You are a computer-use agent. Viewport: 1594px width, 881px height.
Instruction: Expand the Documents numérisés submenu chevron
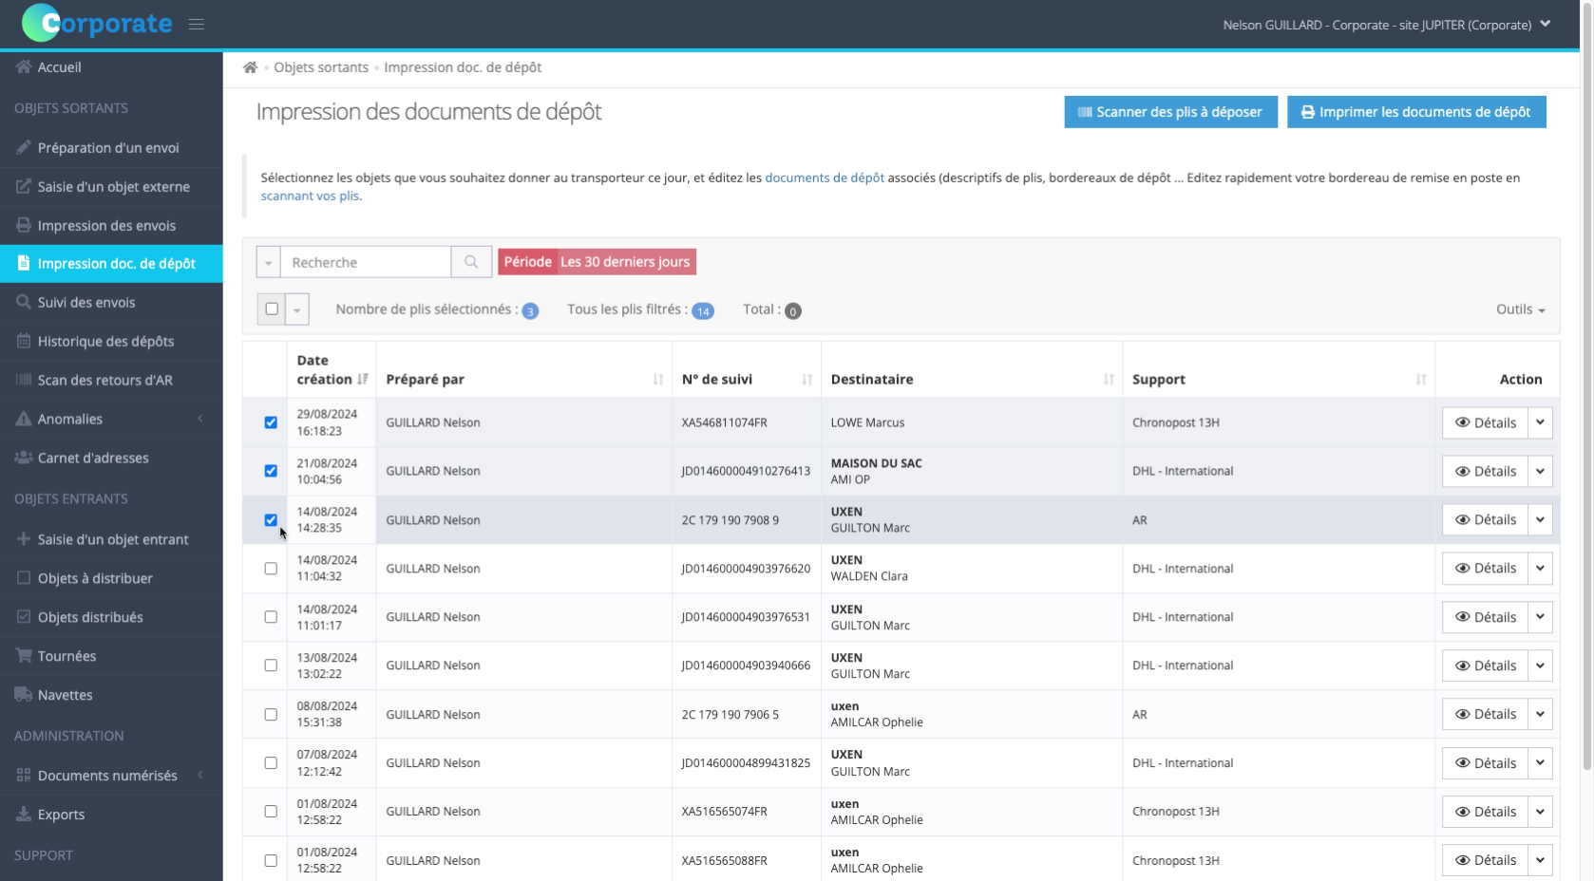(200, 775)
